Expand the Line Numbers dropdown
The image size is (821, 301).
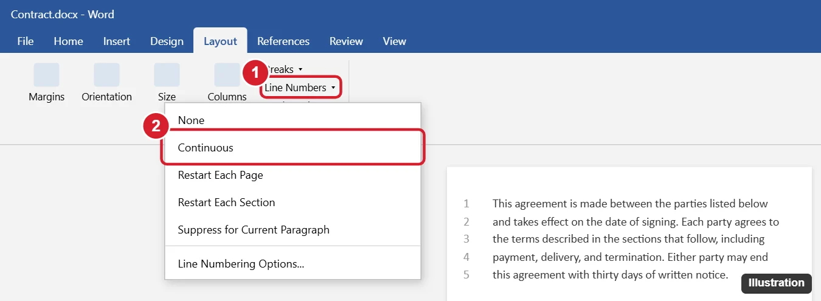pyautogui.click(x=300, y=88)
